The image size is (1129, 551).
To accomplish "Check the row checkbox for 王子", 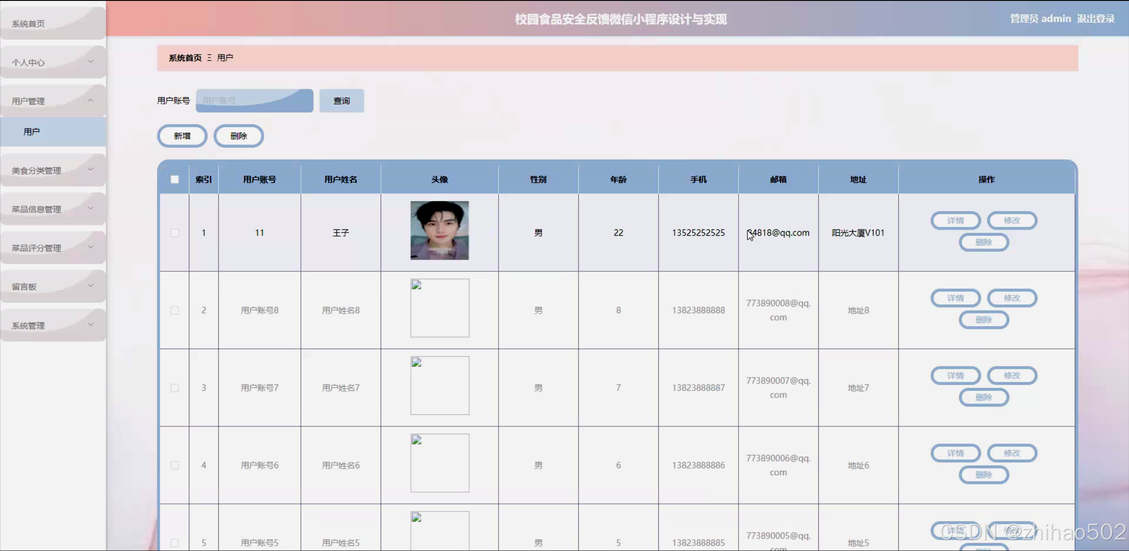I will [175, 233].
